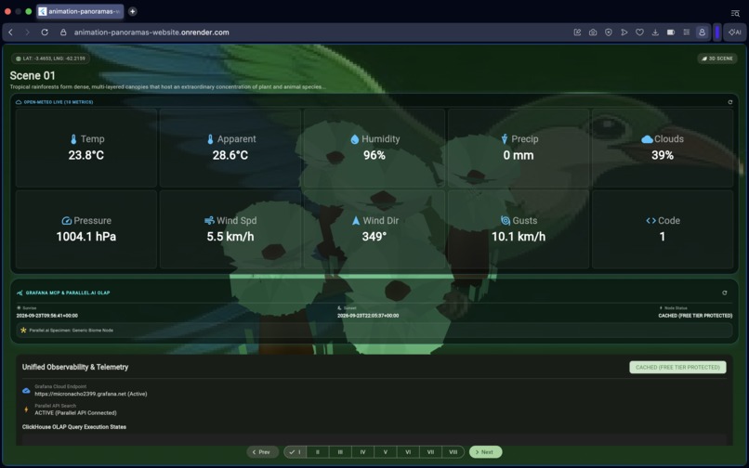
Task: Click the Apparent thermometer icon
Action: tap(210, 139)
